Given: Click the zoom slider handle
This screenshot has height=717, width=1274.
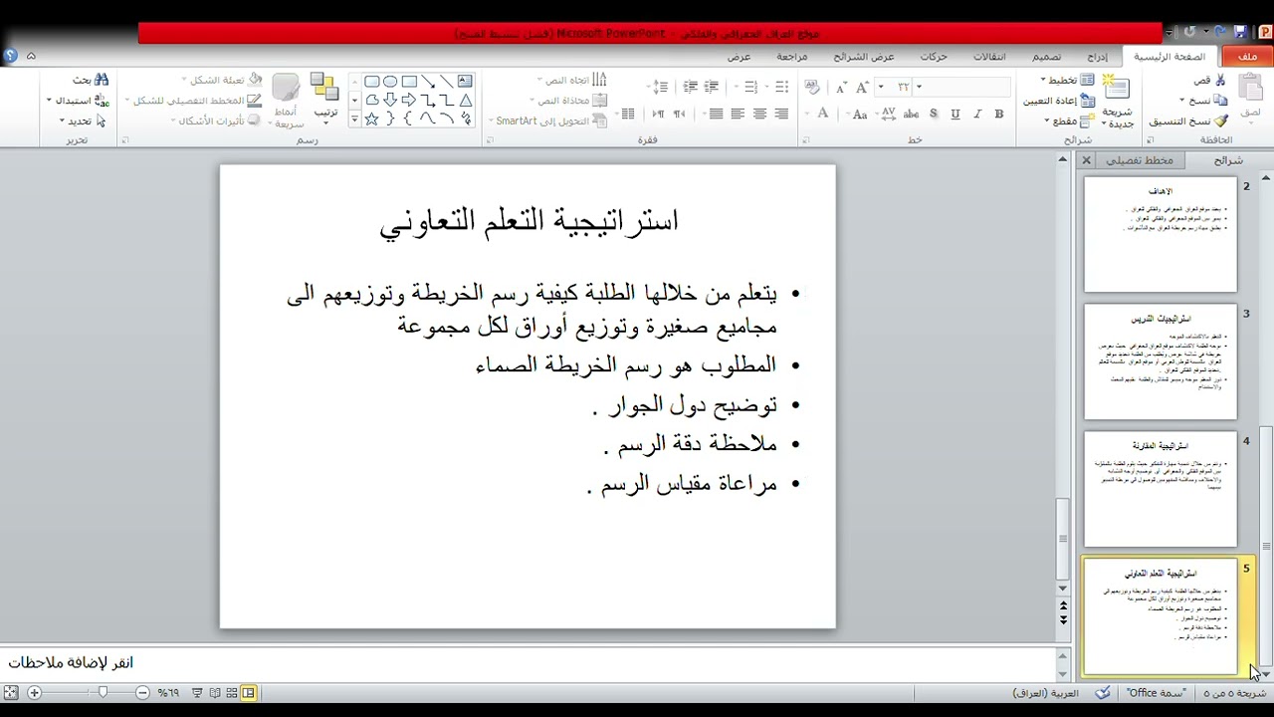Looking at the screenshot, I should 103,692.
